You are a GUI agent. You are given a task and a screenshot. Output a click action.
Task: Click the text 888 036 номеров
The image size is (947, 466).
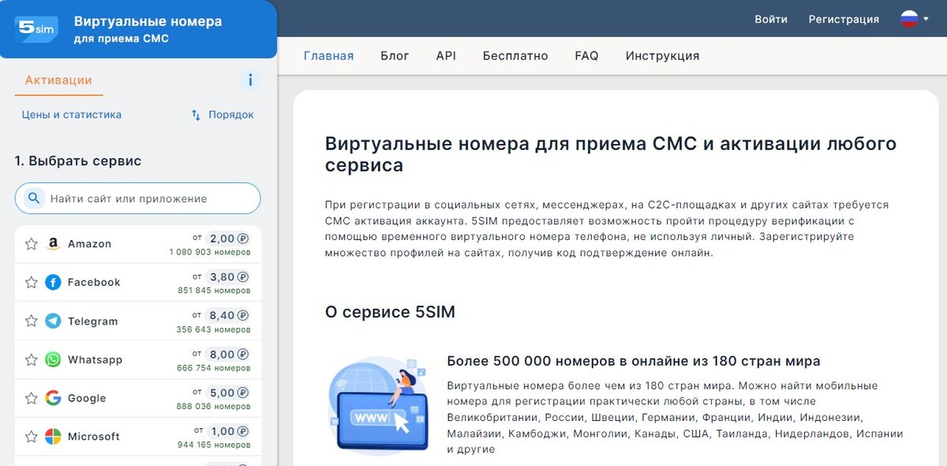[214, 407]
